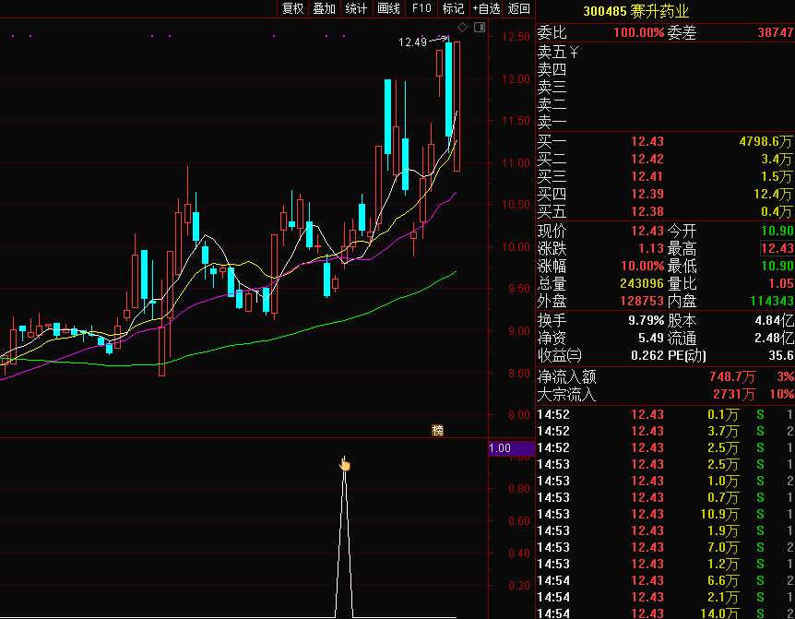Click the 买一 volume 4798.6万
The height and width of the screenshot is (619, 795).
765,141
